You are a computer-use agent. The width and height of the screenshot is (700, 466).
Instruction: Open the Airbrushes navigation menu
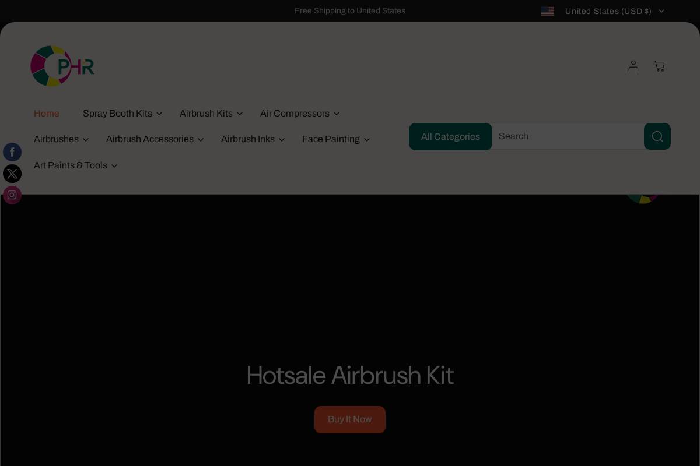tap(56, 139)
